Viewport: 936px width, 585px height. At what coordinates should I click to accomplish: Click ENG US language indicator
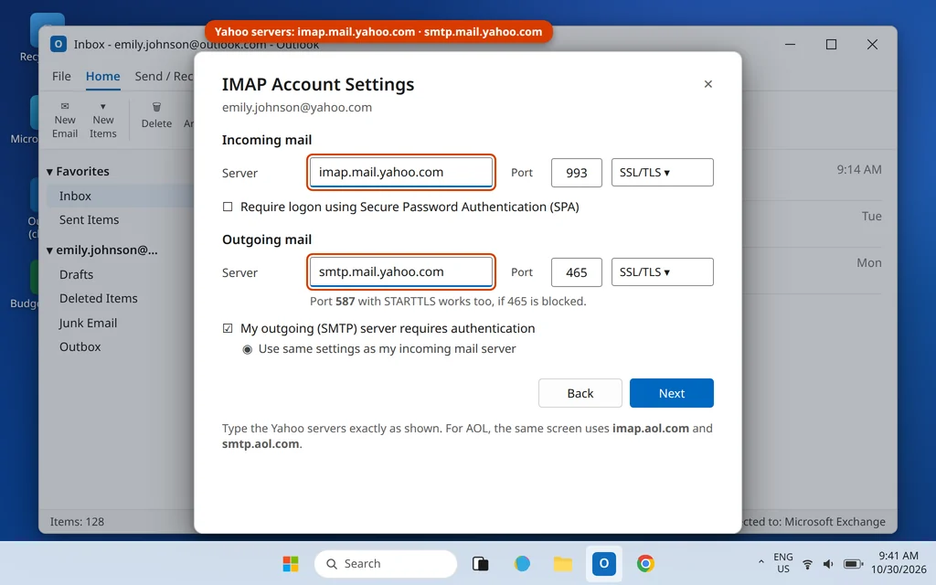coord(783,563)
